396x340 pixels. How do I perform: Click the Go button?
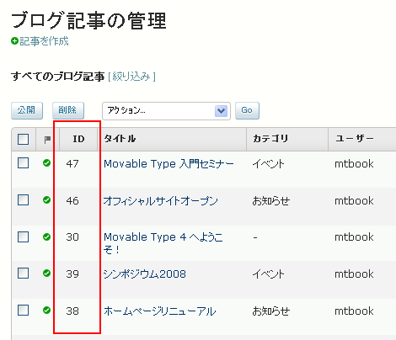point(247,110)
